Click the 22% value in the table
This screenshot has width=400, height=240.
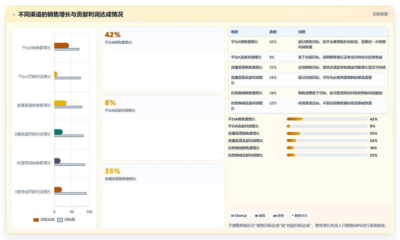click(x=273, y=103)
